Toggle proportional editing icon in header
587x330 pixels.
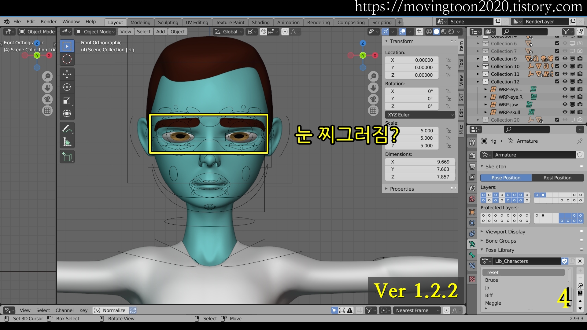(x=285, y=32)
